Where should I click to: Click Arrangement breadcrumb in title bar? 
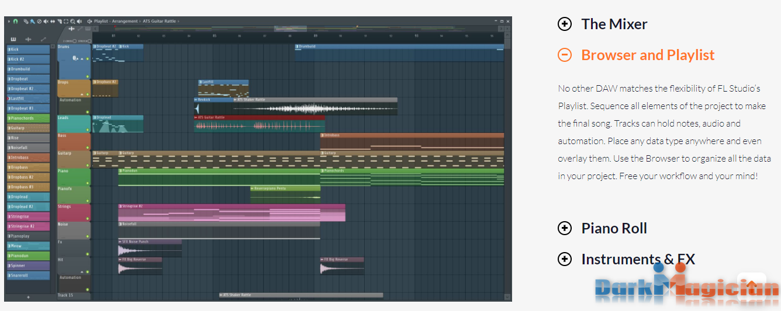click(x=125, y=21)
